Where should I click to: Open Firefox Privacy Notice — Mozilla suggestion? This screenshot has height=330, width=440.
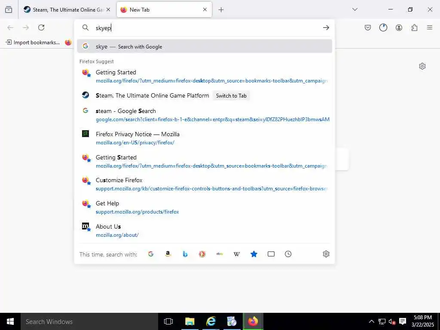[x=205, y=138]
